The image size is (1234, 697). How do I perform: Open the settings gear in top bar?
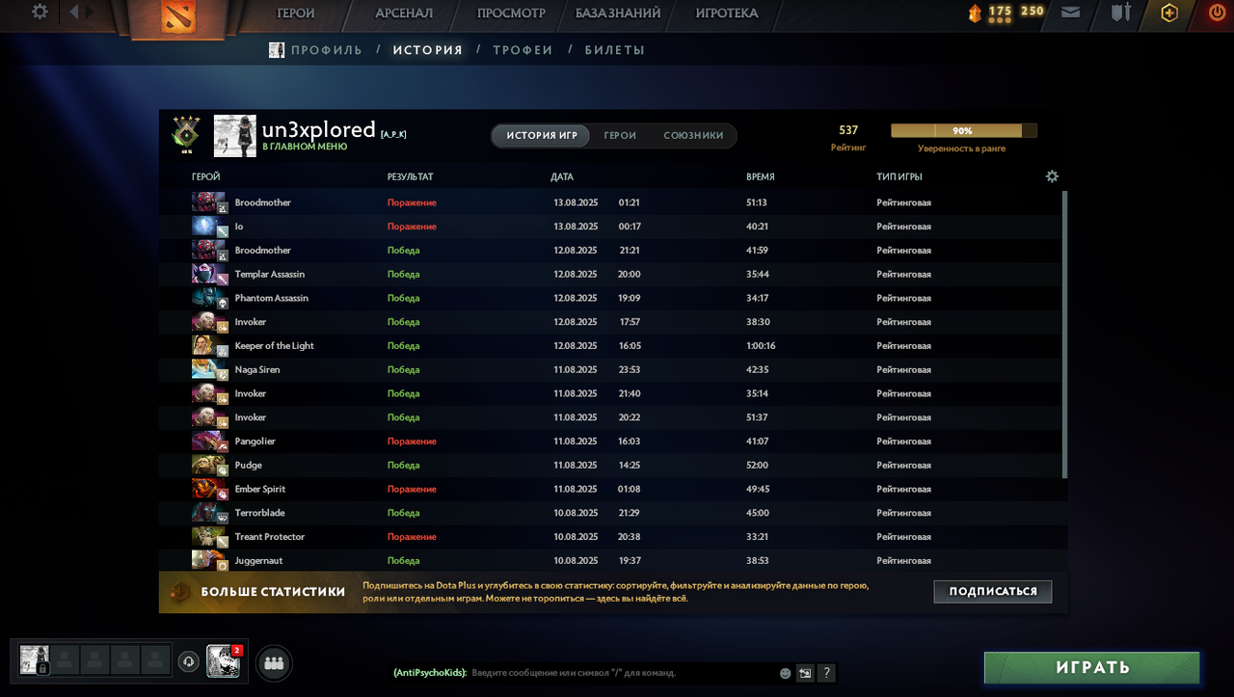(x=40, y=12)
